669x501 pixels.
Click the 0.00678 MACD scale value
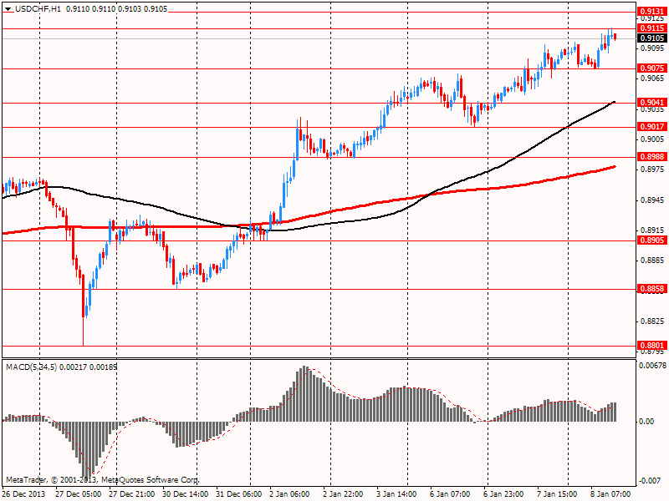[652, 365]
